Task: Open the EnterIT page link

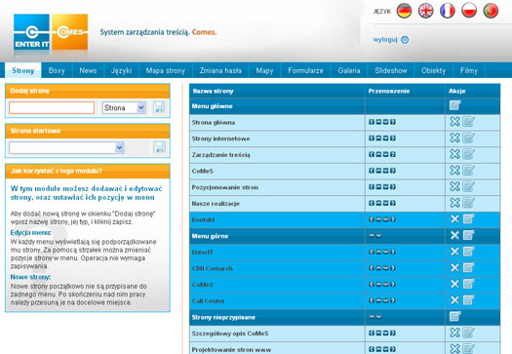Action: (203, 253)
